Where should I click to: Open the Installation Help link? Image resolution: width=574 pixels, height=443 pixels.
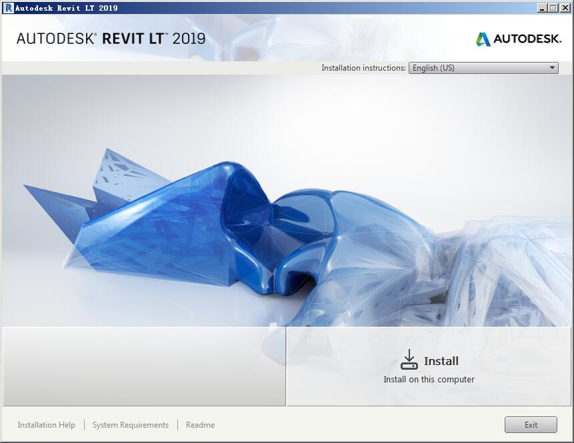coord(47,425)
